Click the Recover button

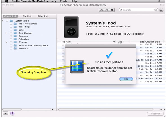[x=155, y=114]
